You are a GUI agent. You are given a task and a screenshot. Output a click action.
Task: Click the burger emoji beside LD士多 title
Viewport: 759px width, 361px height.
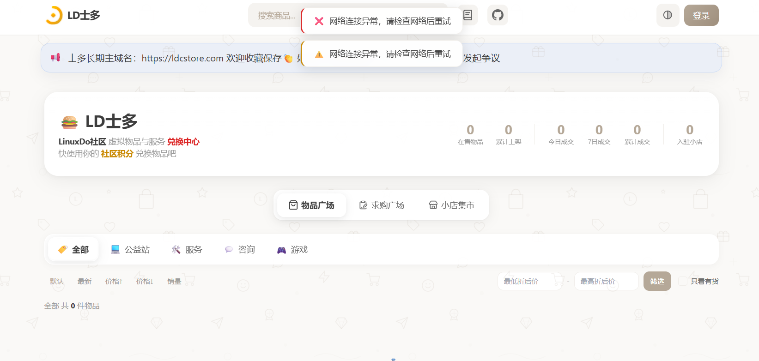coord(69,122)
